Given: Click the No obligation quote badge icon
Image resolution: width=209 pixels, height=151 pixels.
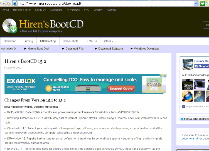Looking at the screenshot, I should click(x=48, y=88).
